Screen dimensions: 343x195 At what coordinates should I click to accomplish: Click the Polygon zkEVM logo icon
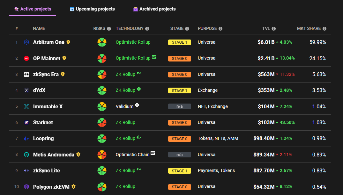(26, 187)
